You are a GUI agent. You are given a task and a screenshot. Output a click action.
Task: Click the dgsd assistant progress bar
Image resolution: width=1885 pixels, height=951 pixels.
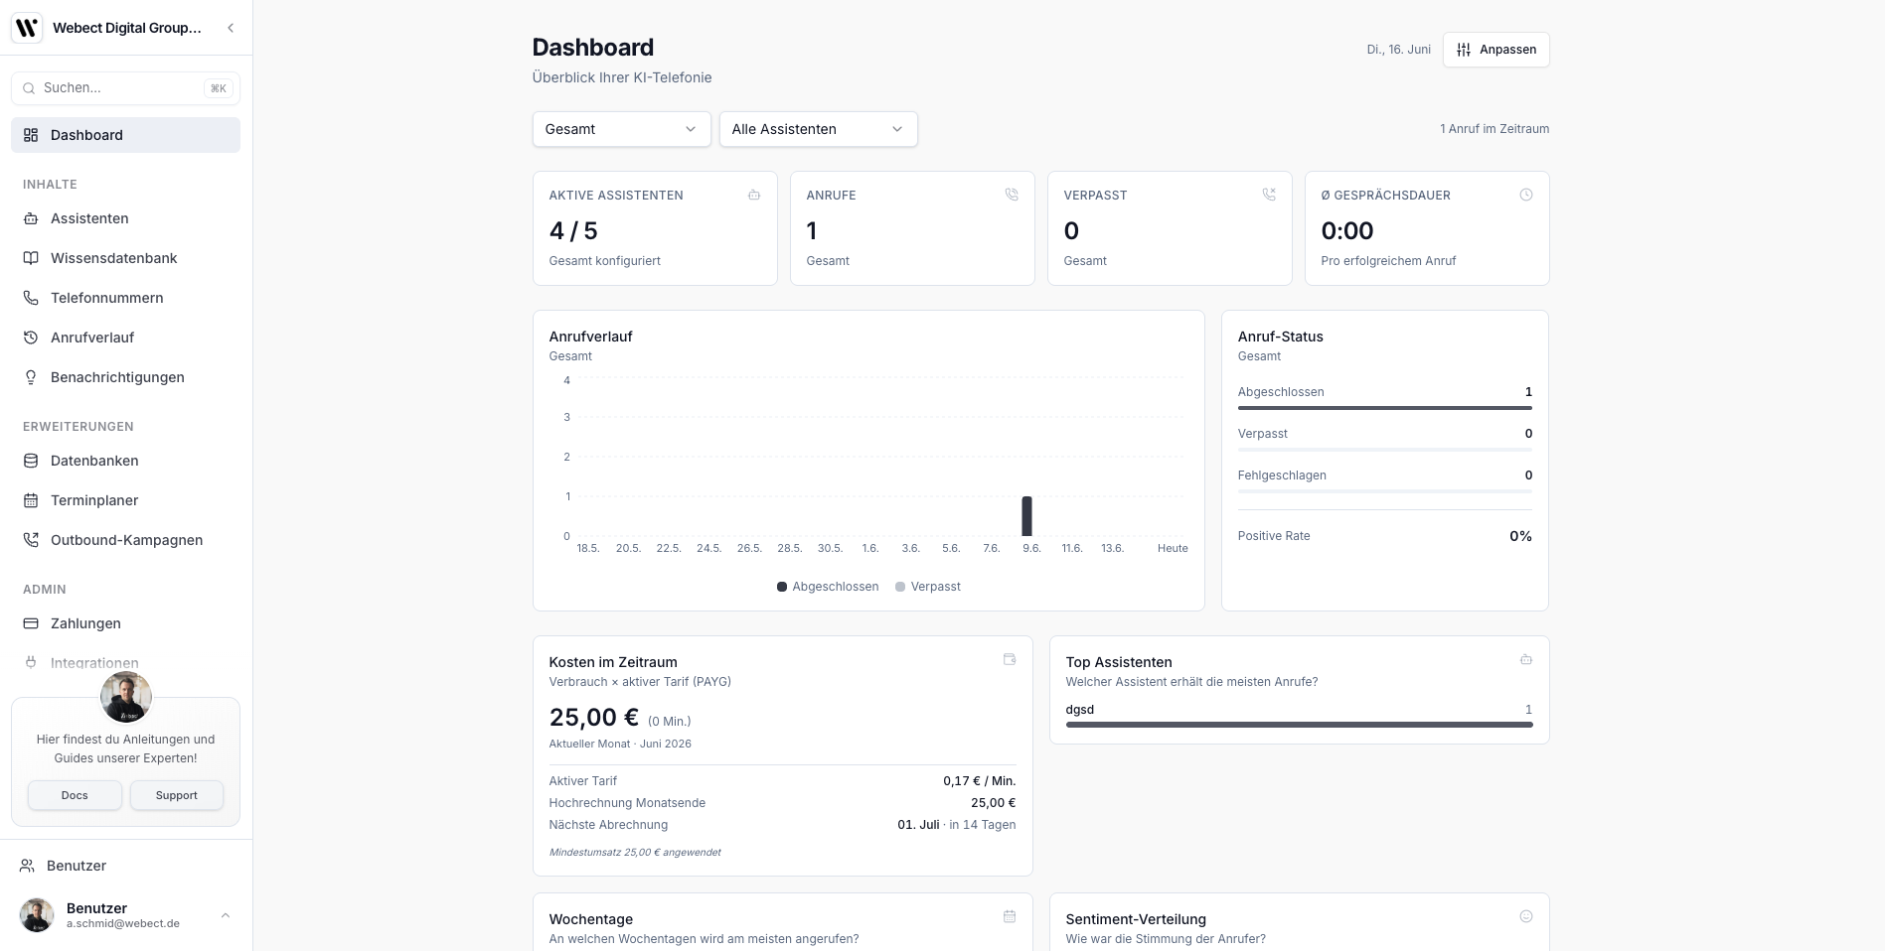click(x=1299, y=725)
